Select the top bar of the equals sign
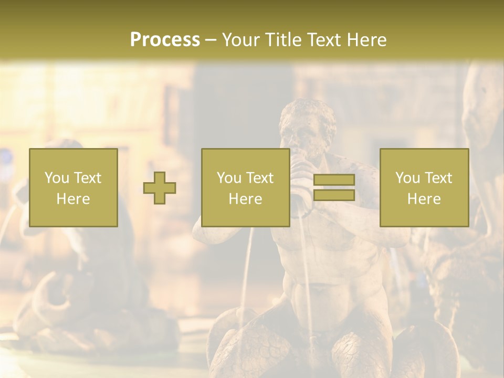This screenshot has width=504, height=378. (334, 180)
